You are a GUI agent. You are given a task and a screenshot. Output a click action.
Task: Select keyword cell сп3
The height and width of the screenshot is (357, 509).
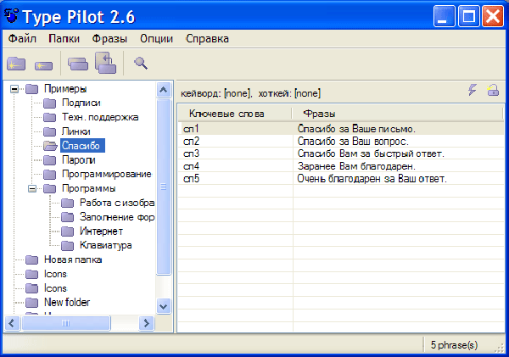click(x=191, y=153)
